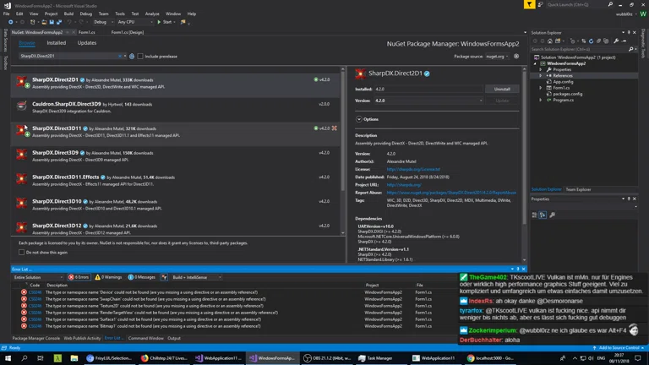The image size is (649, 365).
Task: Toggle Include prerelease checkbox
Action: pos(140,57)
